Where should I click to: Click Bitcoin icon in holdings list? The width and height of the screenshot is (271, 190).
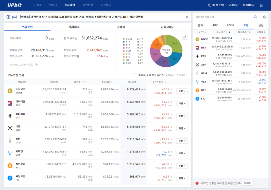(10, 166)
